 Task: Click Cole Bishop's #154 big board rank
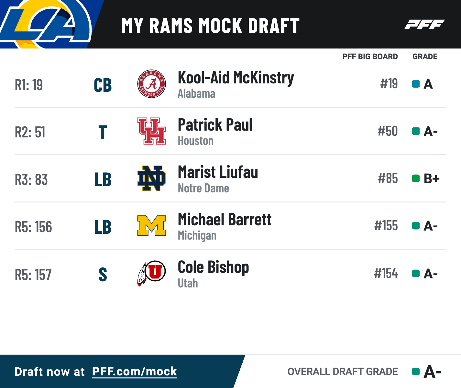[x=386, y=274]
